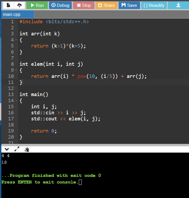Click line number 12 in the gutter
Screen dimensions: 189x198
coord(11,88)
